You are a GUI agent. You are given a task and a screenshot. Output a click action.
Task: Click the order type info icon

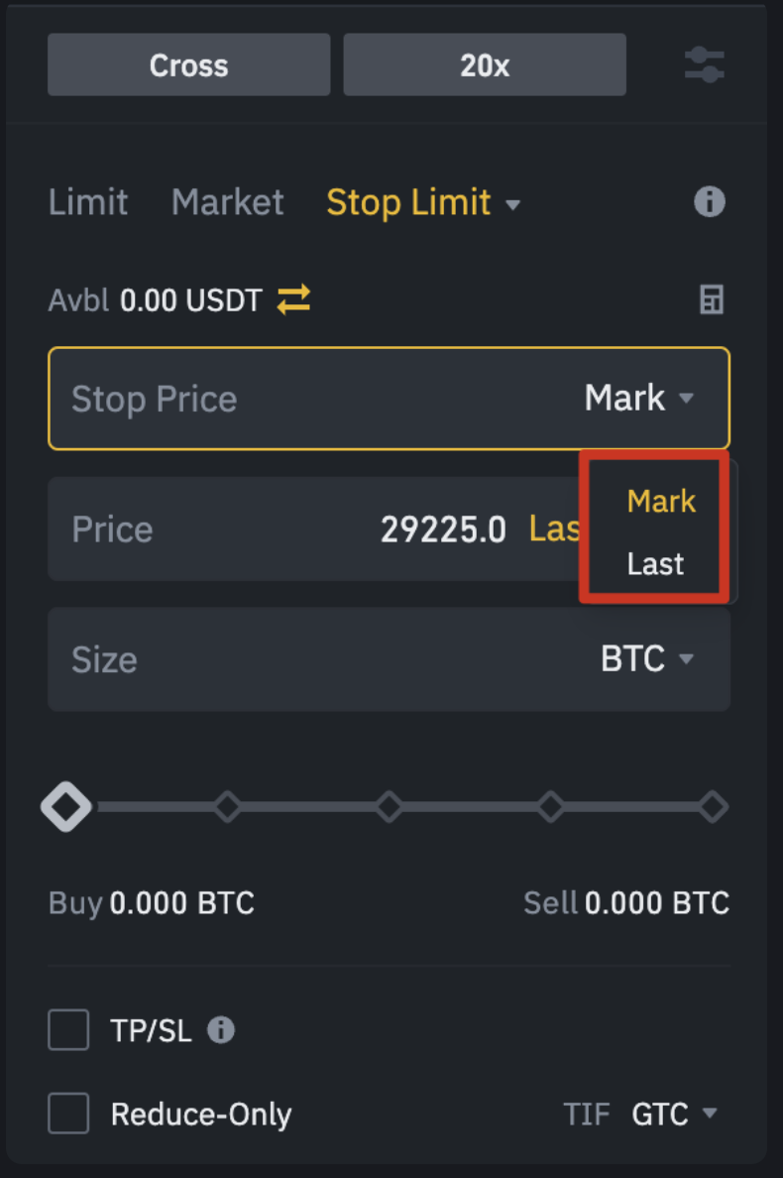(x=709, y=202)
